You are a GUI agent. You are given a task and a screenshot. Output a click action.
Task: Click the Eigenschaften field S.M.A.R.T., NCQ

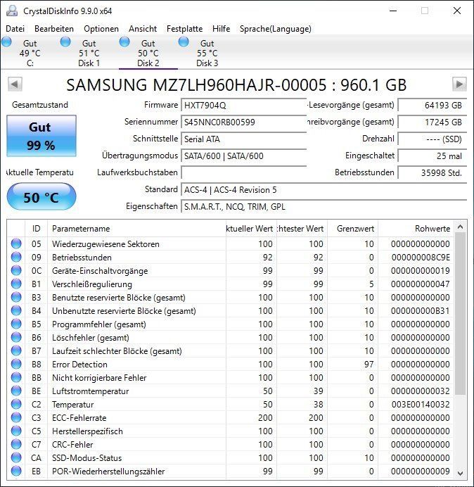point(324,206)
